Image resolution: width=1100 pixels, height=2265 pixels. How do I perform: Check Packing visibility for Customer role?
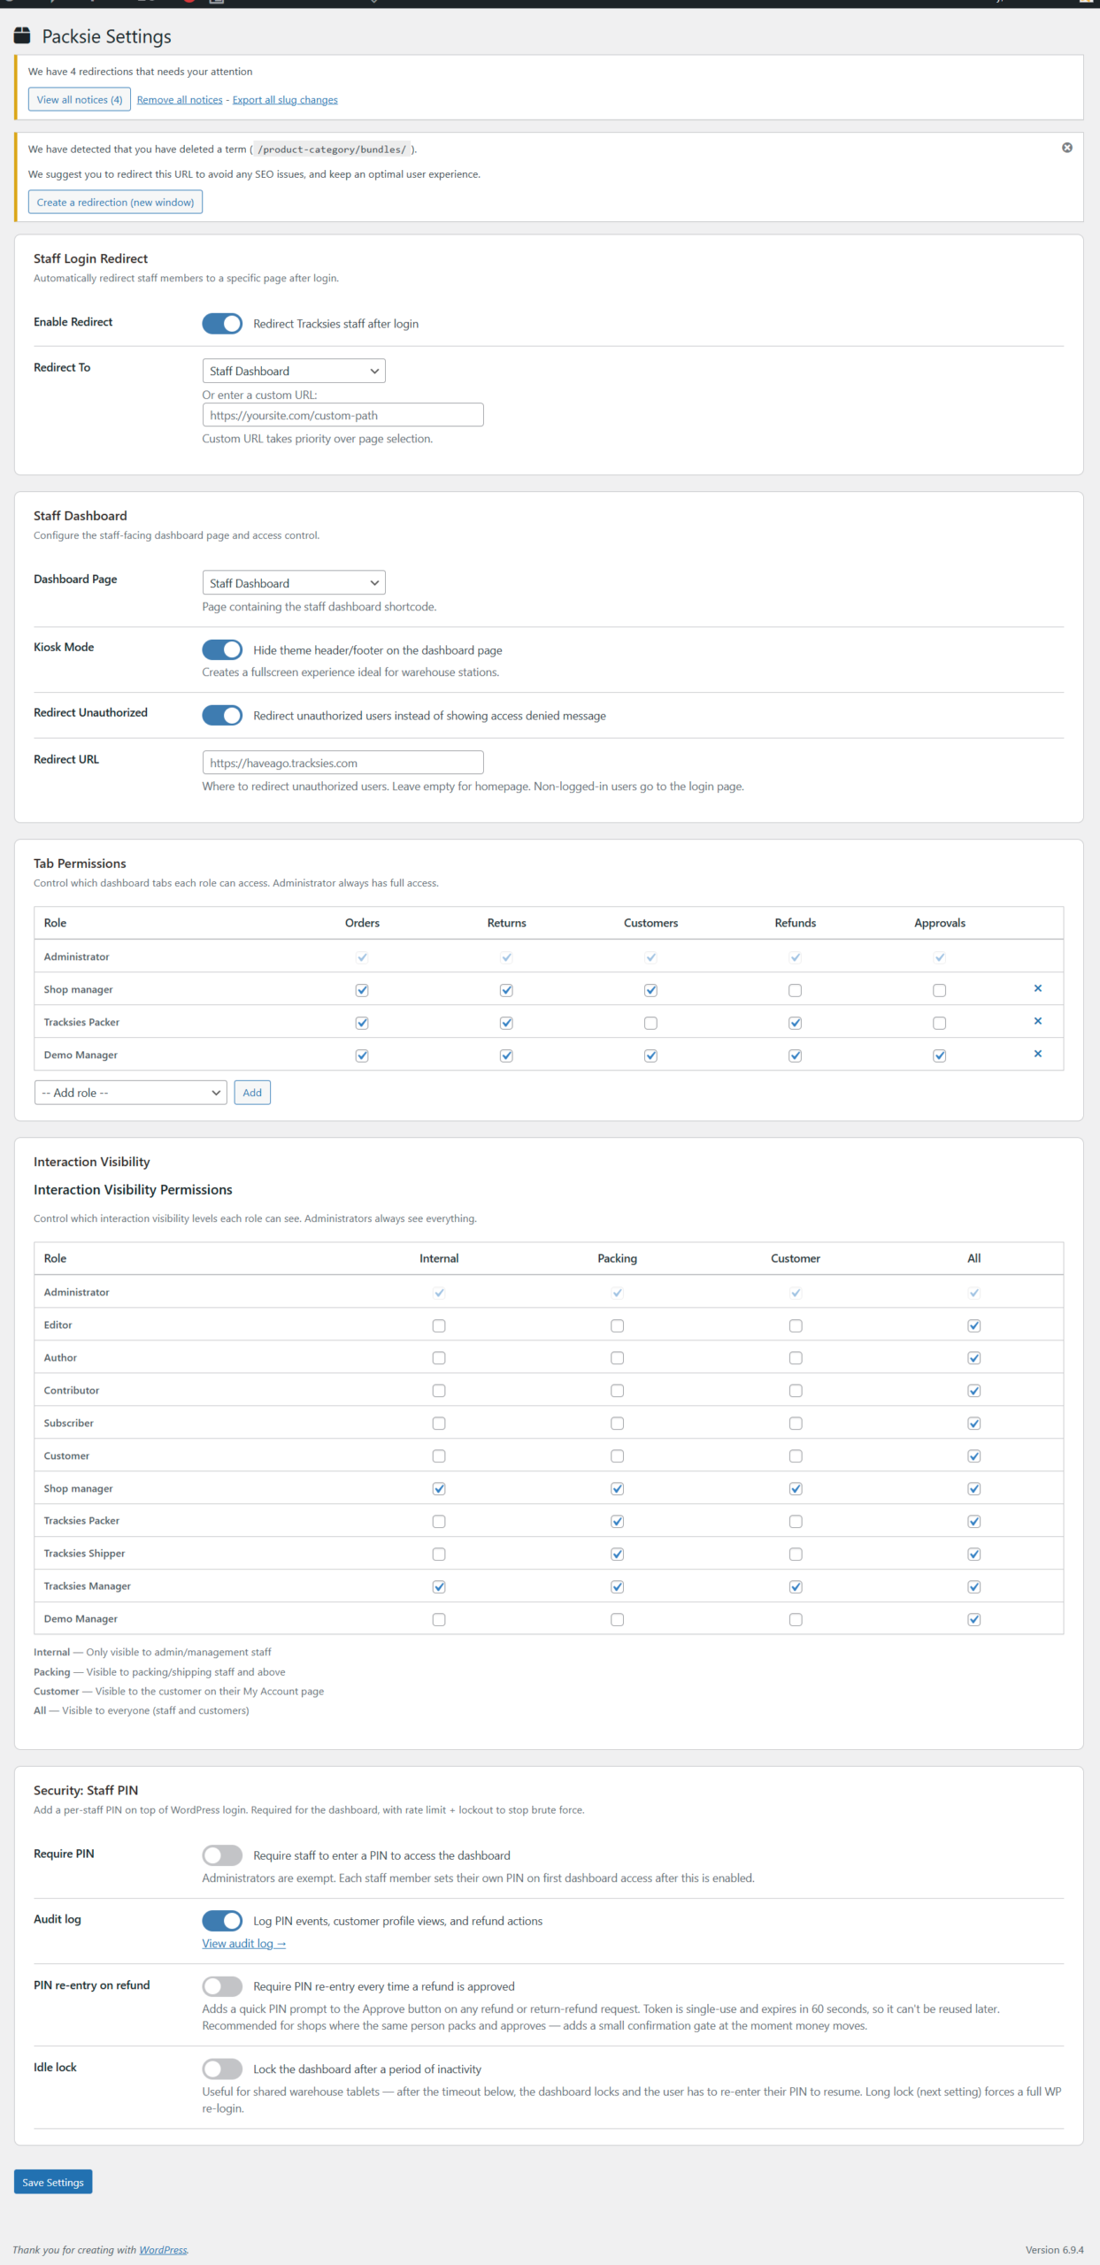(x=617, y=1455)
